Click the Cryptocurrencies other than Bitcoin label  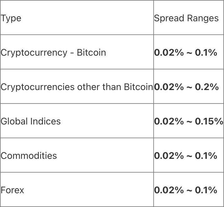pyautogui.click(x=77, y=87)
